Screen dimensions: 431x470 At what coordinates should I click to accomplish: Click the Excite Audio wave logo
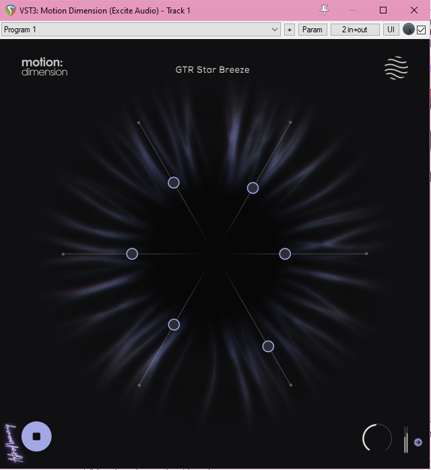[x=396, y=68]
